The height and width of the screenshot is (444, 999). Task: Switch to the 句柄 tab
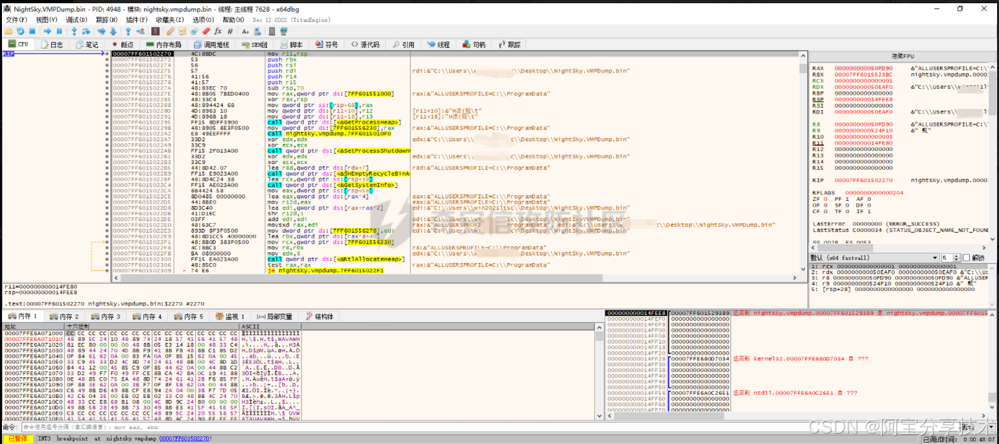[474, 45]
